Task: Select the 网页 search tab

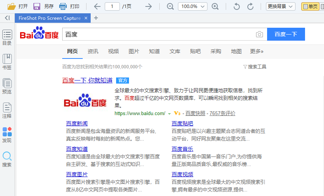Action: pos(72,51)
